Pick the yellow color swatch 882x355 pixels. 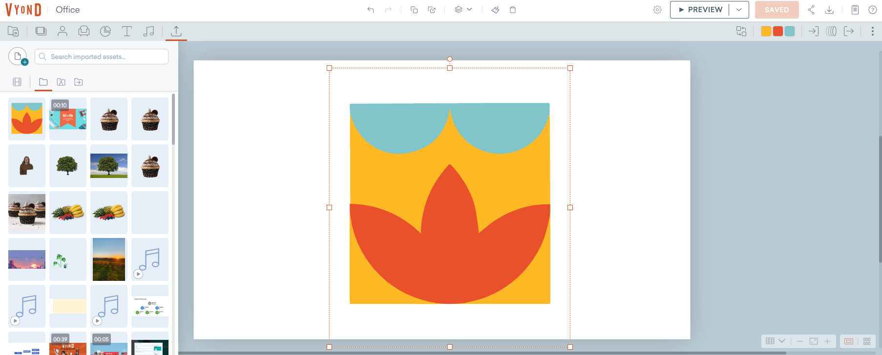tap(766, 31)
